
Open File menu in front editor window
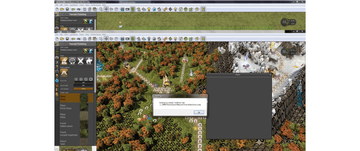[x=56, y=35]
